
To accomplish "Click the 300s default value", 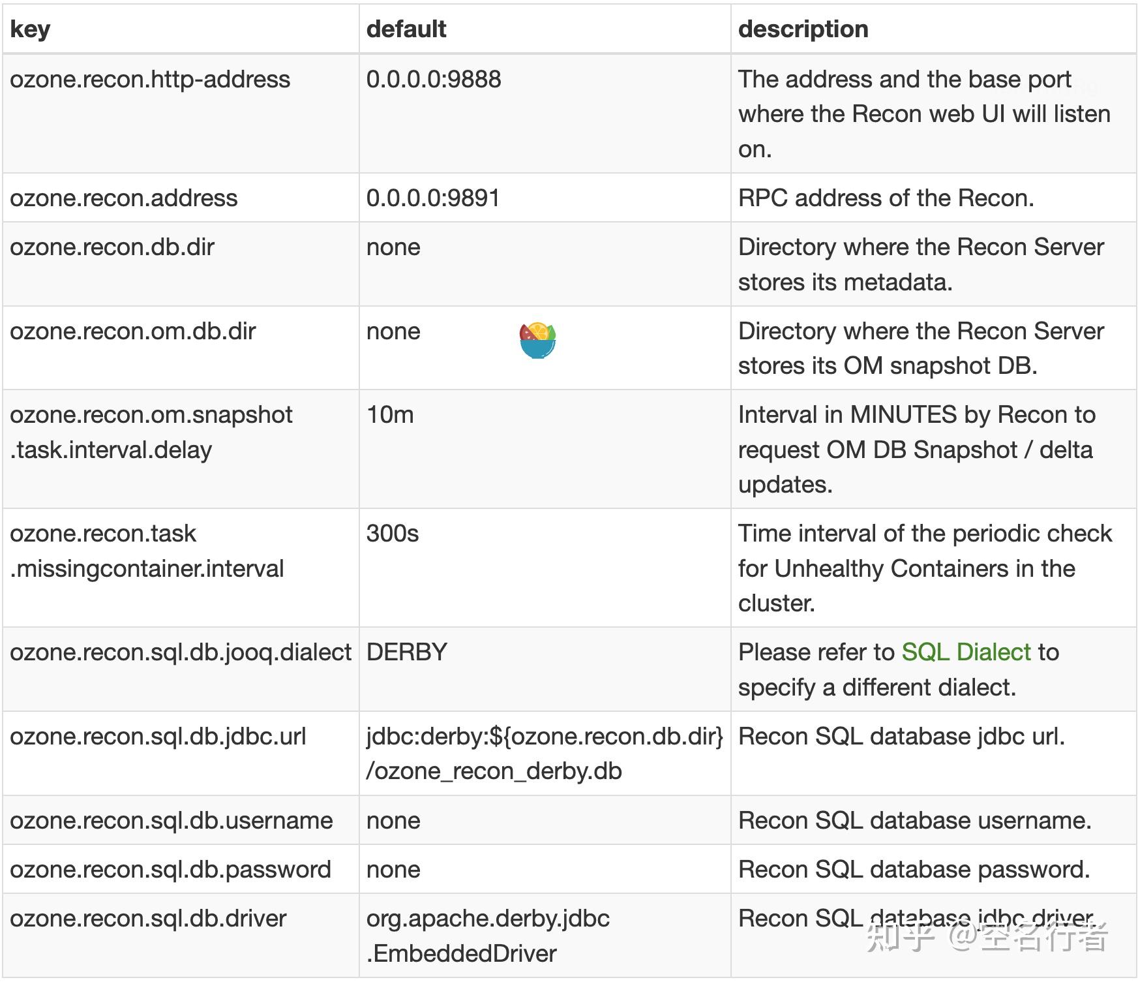I will 393,534.
